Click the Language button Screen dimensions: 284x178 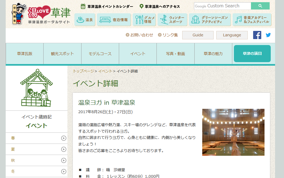click(x=232, y=35)
